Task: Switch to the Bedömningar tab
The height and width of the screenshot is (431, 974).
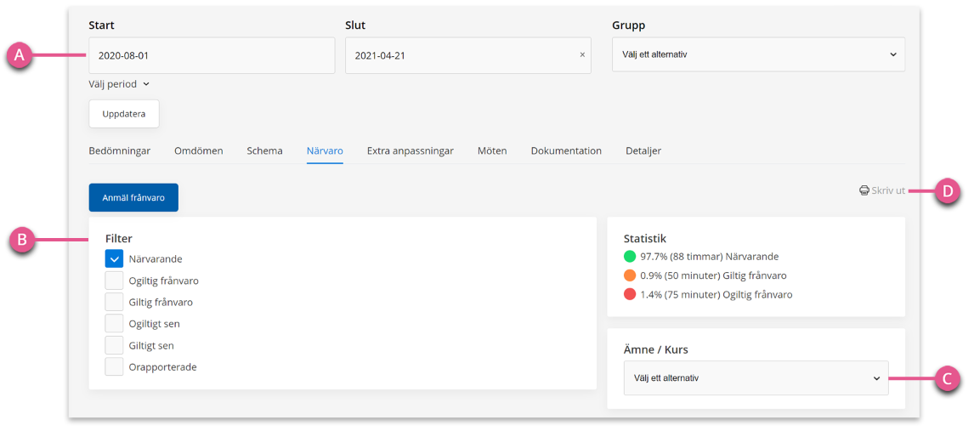Action: pos(120,151)
